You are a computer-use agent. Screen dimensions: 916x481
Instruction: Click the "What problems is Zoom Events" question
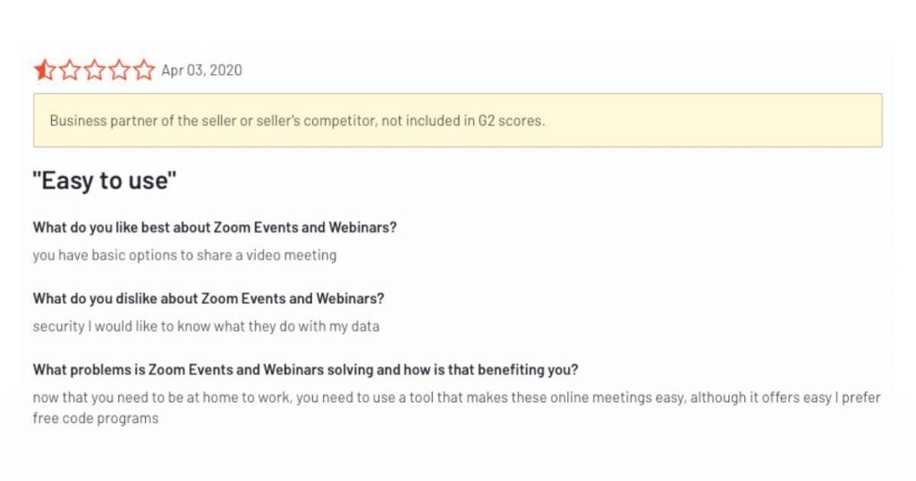[x=305, y=369]
